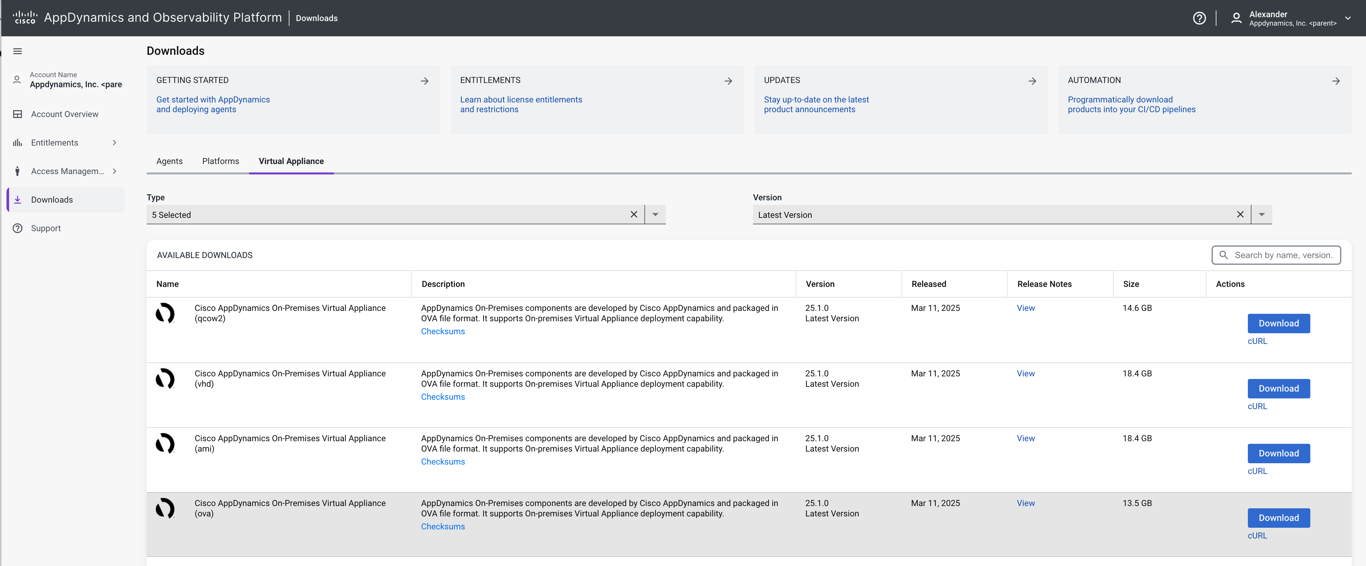Open the help question mark icon
Image resolution: width=1366 pixels, height=566 pixels.
pos(1200,18)
